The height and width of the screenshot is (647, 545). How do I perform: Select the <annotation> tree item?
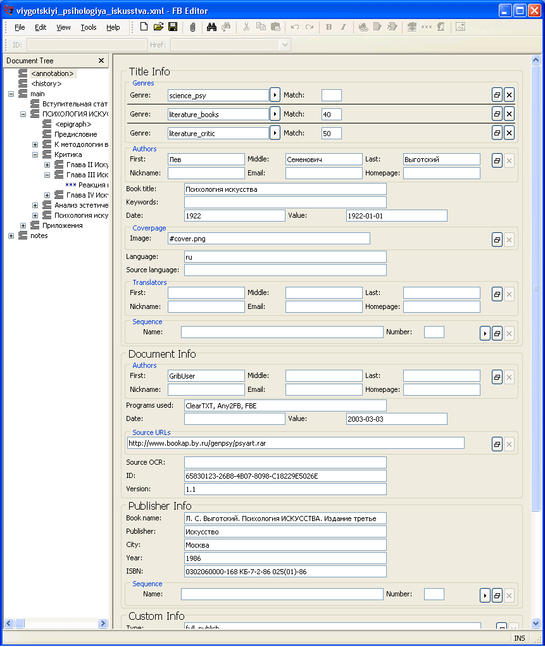click(x=53, y=73)
